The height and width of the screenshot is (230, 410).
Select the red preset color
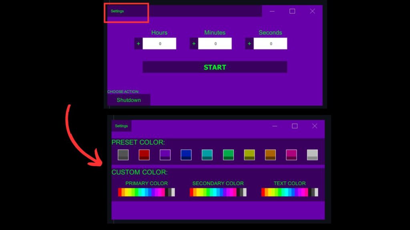click(144, 155)
